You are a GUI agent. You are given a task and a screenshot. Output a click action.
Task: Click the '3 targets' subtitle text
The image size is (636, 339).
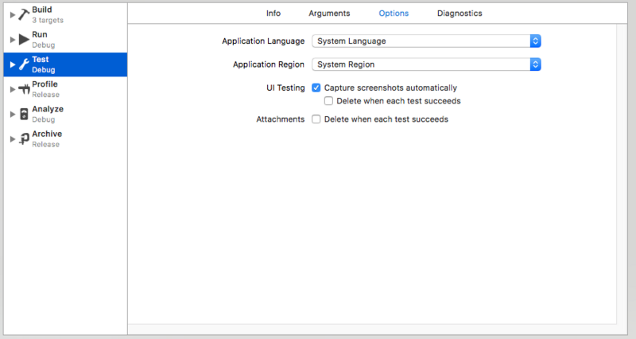tap(48, 21)
